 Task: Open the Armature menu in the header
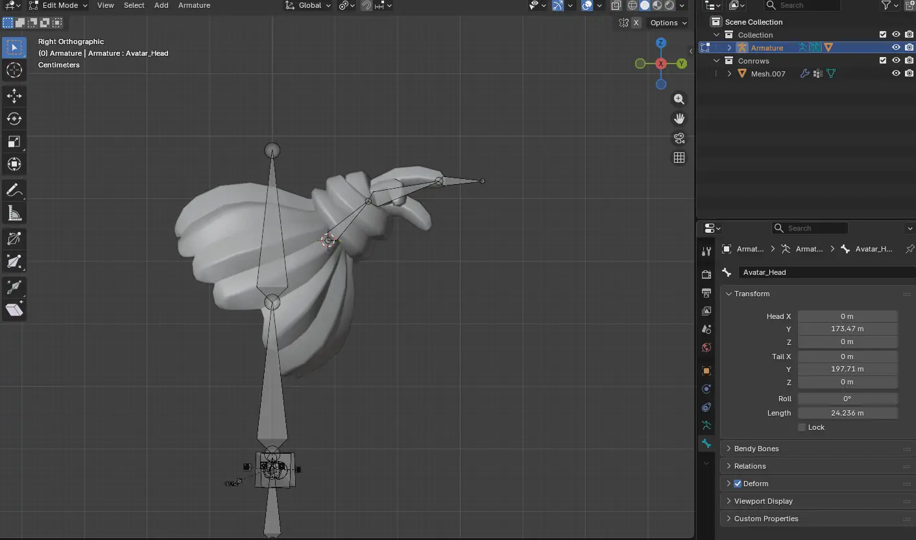pyautogui.click(x=194, y=5)
